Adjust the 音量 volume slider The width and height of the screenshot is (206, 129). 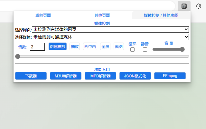coord(169,49)
